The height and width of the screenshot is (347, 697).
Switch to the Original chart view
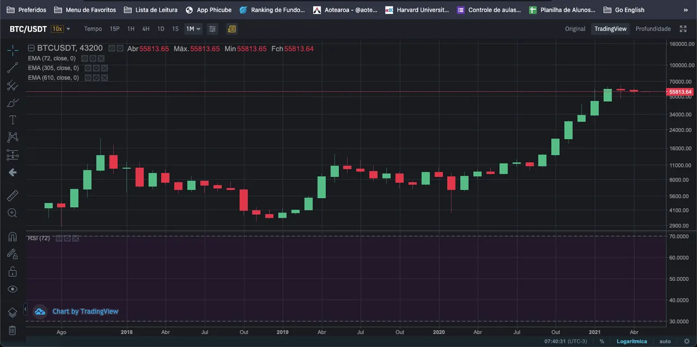click(575, 29)
